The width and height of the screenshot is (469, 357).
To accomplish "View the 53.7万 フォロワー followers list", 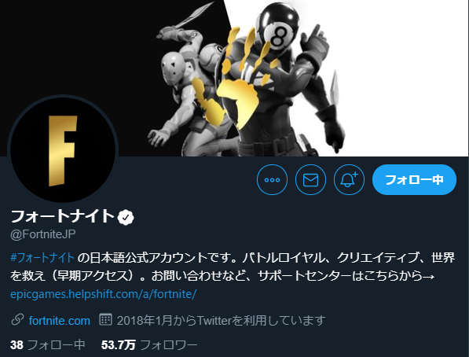I will [x=149, y=345].
